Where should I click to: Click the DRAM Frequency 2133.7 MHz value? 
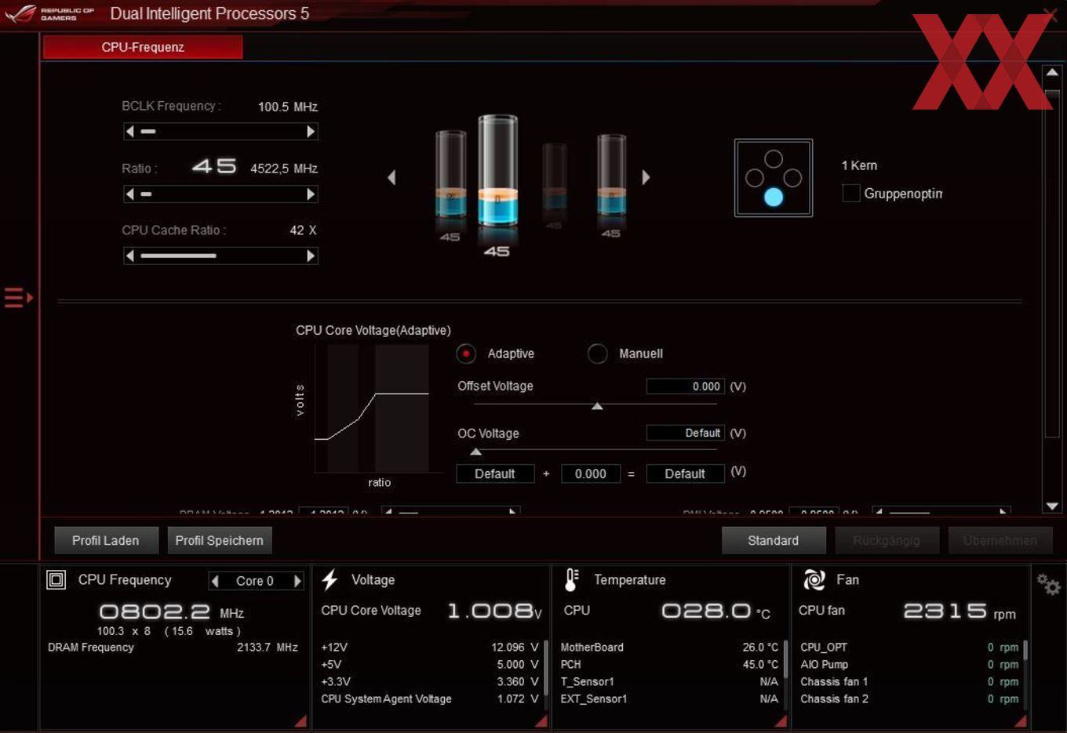(268, 648)
